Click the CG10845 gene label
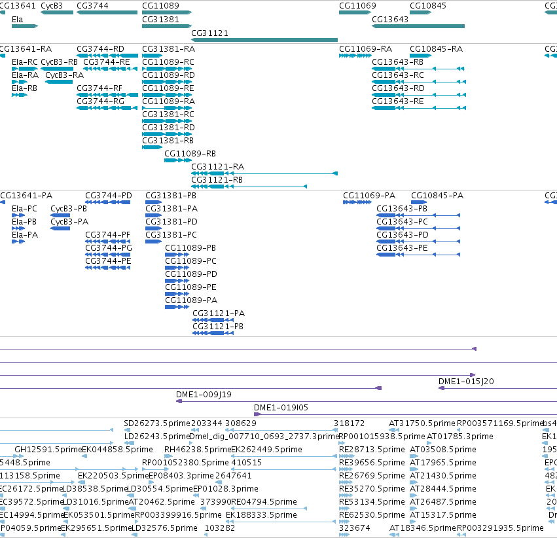Screen dimensions: 557x538 pos(427,6)
